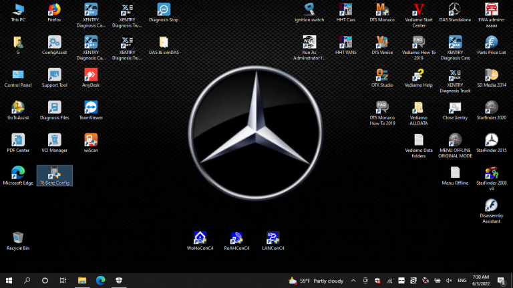Open the PDF Center shortcut
The width and height of the screenshot is (513, 288).
pos(18,143)
